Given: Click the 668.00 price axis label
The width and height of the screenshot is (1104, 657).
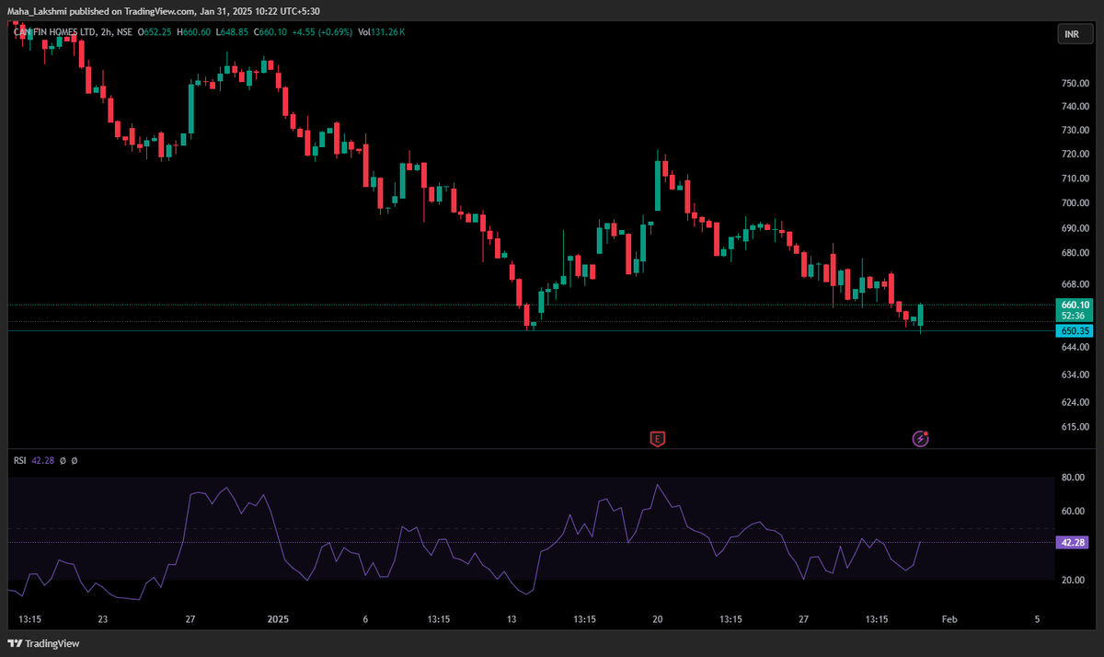Looking at the screenshot, I should 1075,284.
